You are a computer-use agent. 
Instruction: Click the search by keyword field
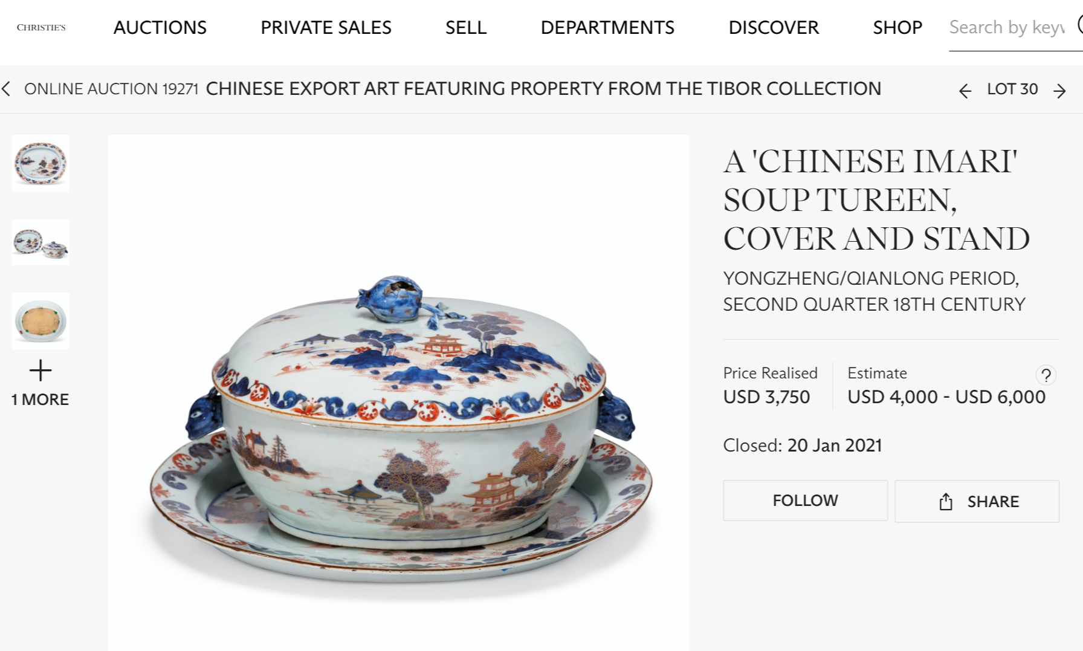pos(1007,28)
